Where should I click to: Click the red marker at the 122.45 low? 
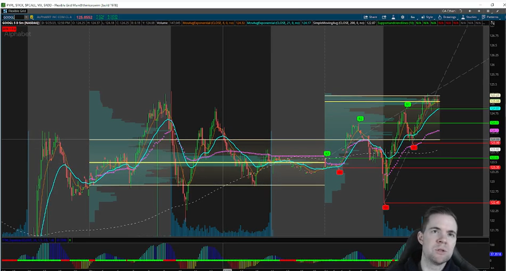click(386, 207)
